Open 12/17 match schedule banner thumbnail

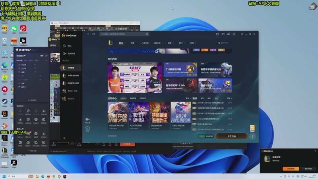pos(135,78)
